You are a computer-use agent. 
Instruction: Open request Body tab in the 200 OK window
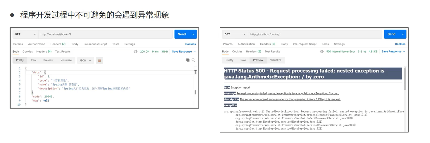pos(75,44)
